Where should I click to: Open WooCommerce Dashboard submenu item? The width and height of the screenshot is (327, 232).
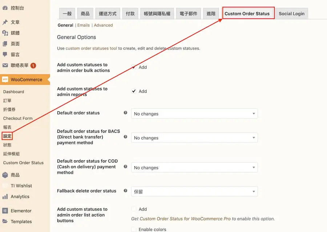(x=13, y=92)
